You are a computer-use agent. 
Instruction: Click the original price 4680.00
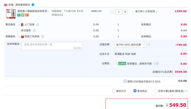click(96, 11)
